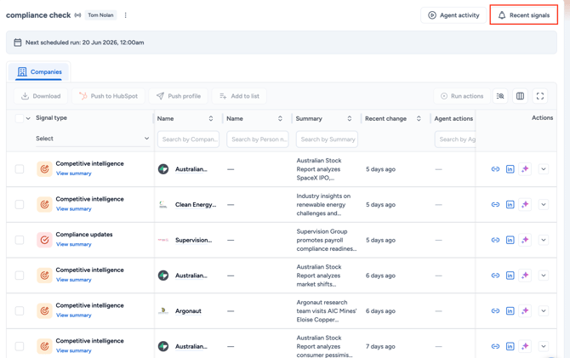Focus the Search by Agent actions field

[455, 139]
